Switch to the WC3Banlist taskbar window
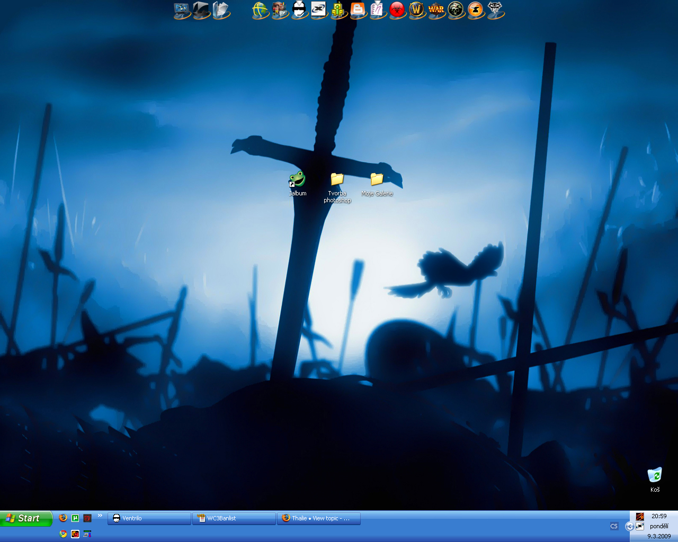 pyautogui.click(x=234, y=518)
